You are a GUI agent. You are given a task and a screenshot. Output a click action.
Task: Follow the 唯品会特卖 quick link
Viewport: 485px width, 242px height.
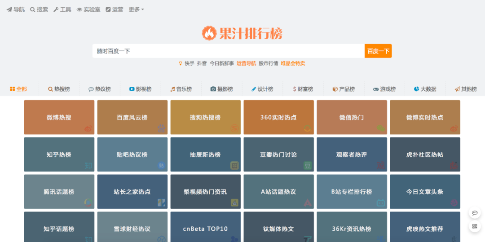pos(293,63)
